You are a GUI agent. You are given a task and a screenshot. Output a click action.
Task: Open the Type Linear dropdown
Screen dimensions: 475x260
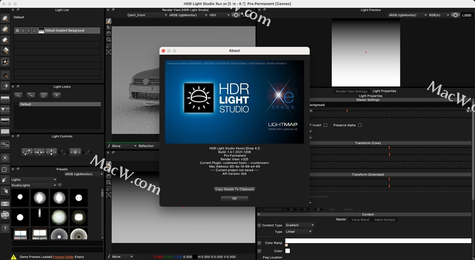pos(298,232)
